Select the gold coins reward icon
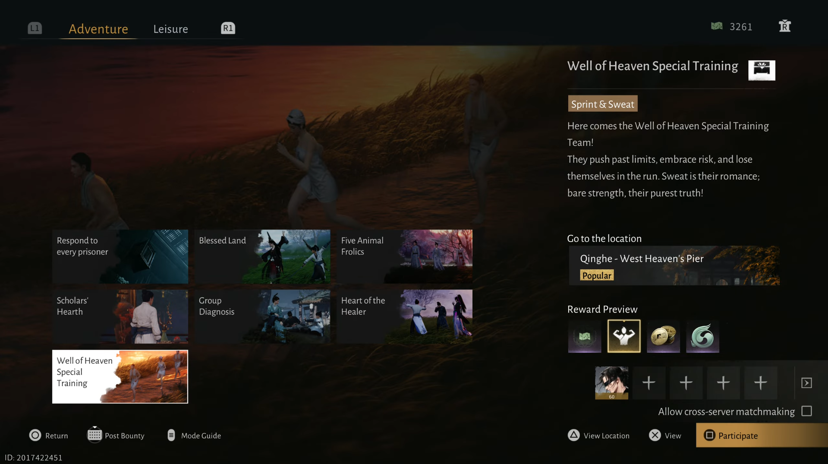The image size is (828, 464). [663, 336]
